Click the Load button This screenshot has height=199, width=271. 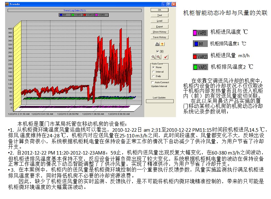[x=159, y=21]
